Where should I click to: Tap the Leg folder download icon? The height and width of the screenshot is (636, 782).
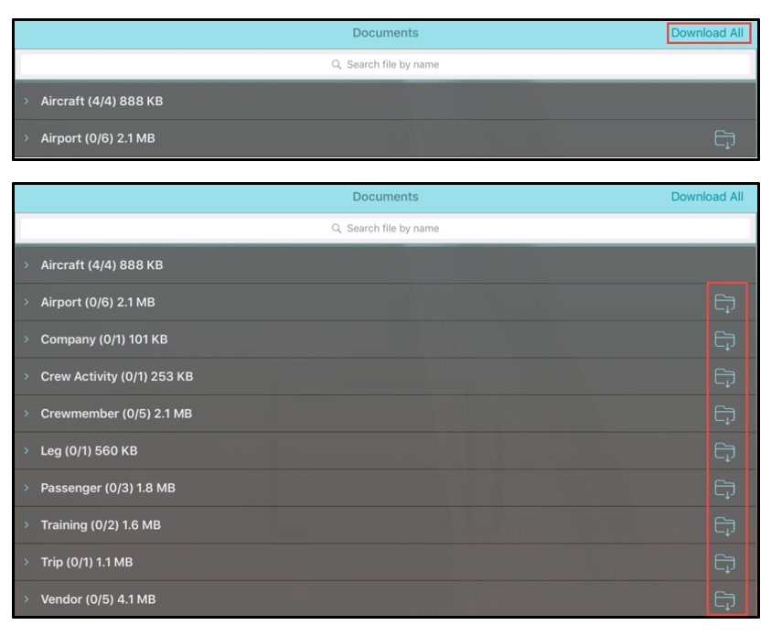coord(724,451)
